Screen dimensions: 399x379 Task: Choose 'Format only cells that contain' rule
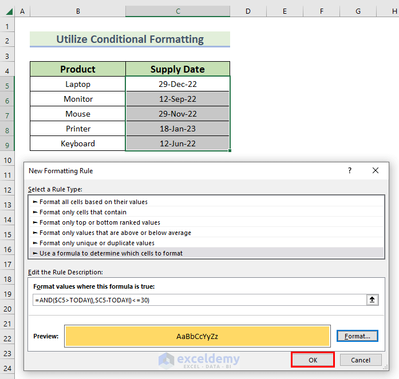[x=83, y=212]
